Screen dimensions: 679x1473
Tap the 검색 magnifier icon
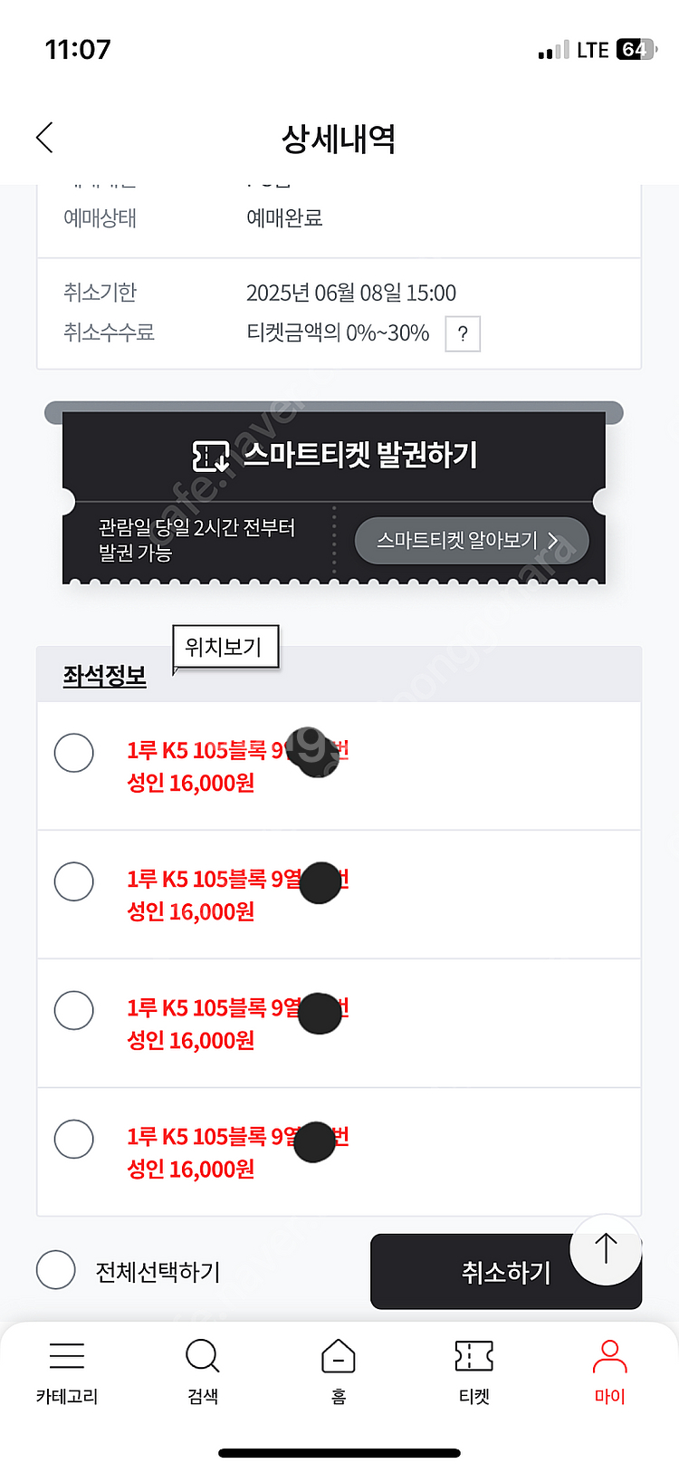point(202,1356)
